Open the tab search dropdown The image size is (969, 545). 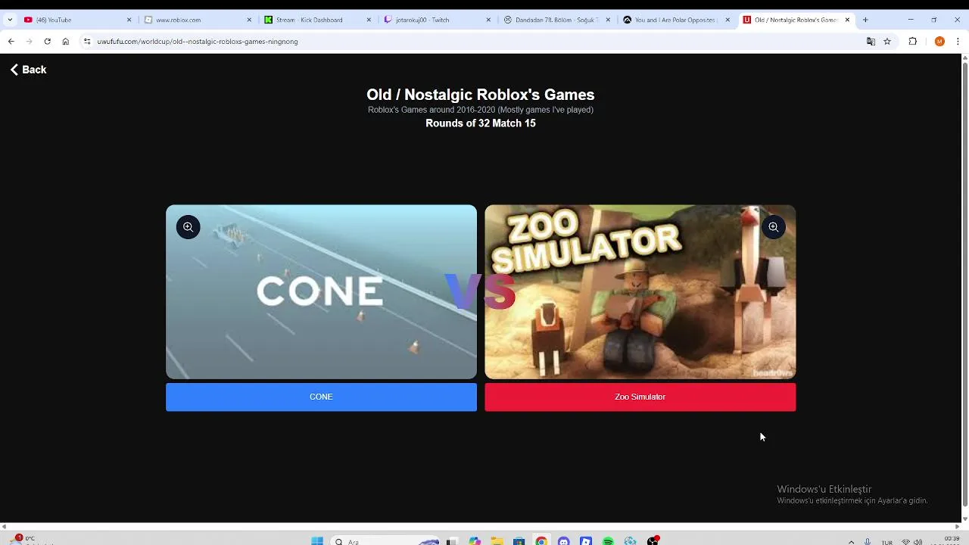[9, 20]
